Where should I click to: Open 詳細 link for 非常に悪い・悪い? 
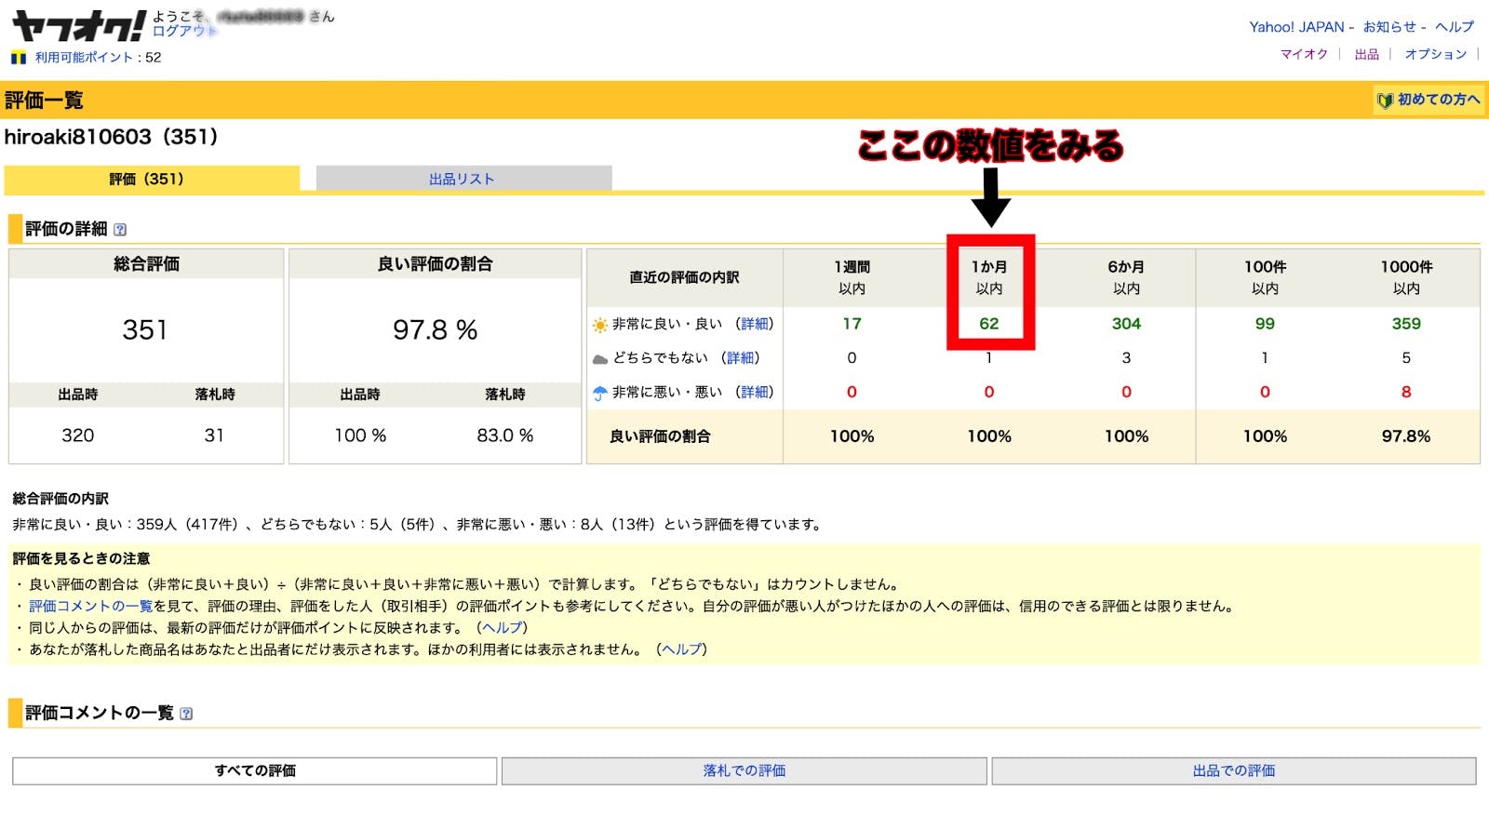tap(754, 392)
